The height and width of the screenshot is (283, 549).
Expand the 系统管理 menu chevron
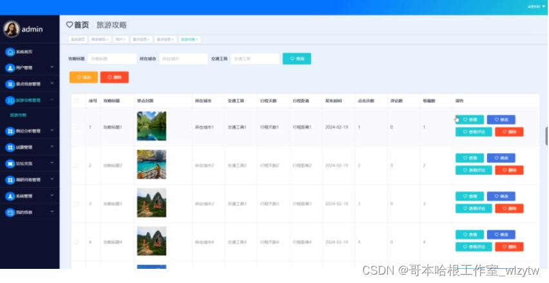click(52, 196)
